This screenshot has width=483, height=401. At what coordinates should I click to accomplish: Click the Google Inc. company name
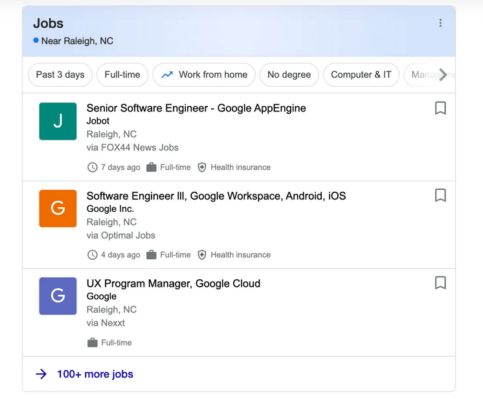pos(110,209)
